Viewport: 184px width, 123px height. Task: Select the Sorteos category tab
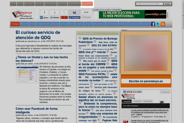145,24
